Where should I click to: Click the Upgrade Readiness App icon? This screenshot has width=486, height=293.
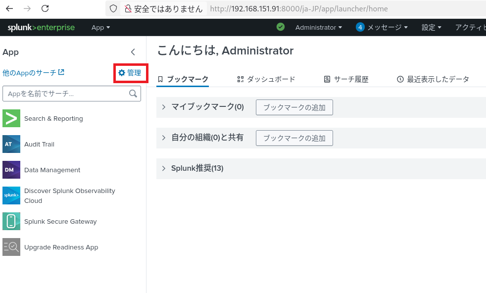(x=11, y=247)
